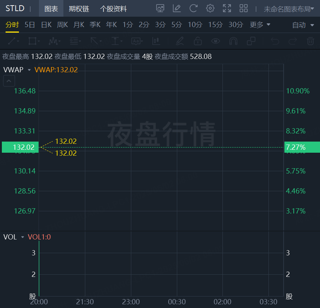Select the Fibonacci lines tool
Image resolution: width=320 pixels, height=308 pixels.
click(74, 41)
